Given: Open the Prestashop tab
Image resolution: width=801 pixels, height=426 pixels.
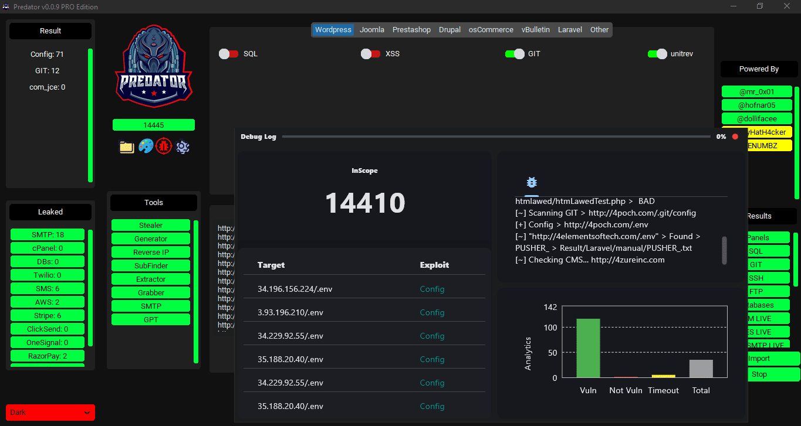Looking at the screenshot, I should click(411, 30).
